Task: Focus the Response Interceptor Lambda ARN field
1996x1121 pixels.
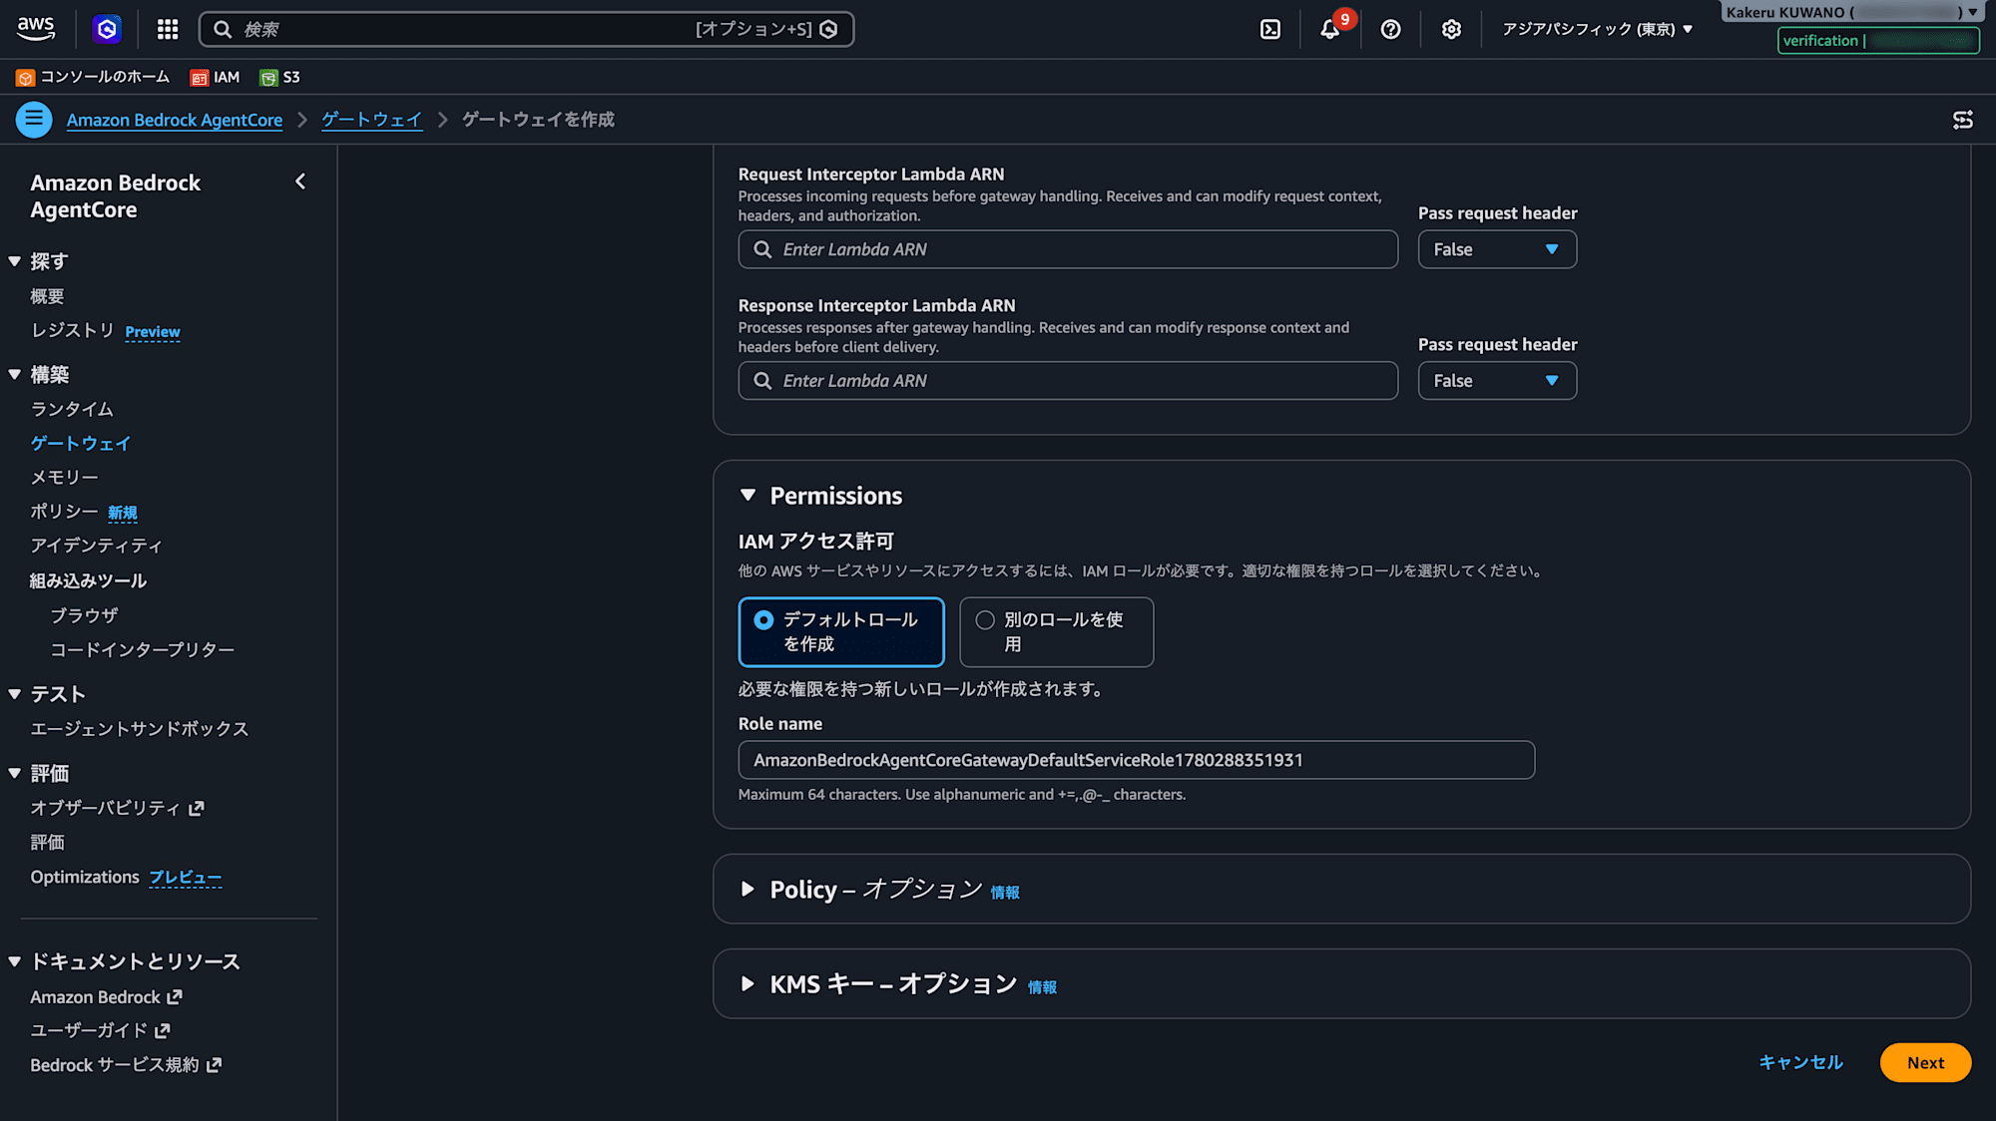Action: (1068, 381)
